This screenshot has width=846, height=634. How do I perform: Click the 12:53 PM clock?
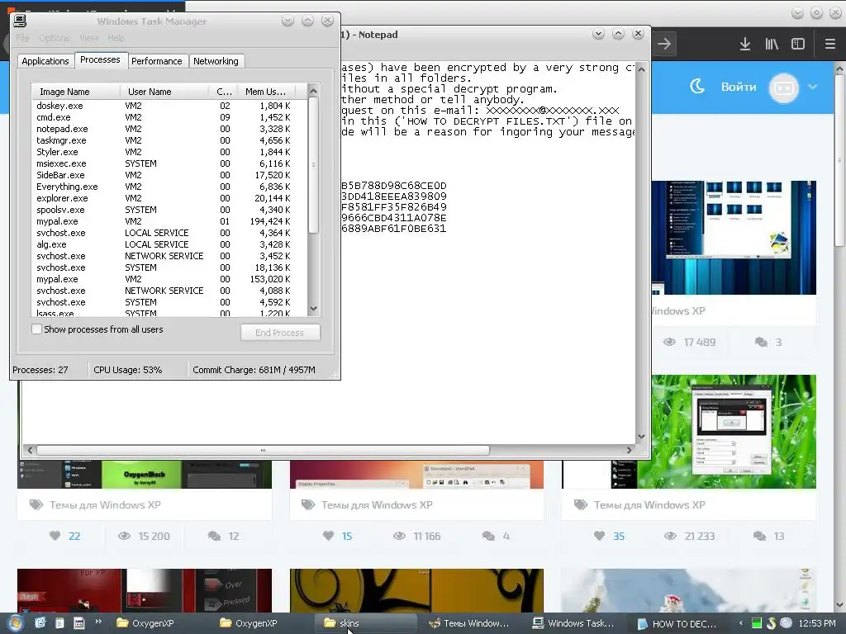click(x=817, y=623)
